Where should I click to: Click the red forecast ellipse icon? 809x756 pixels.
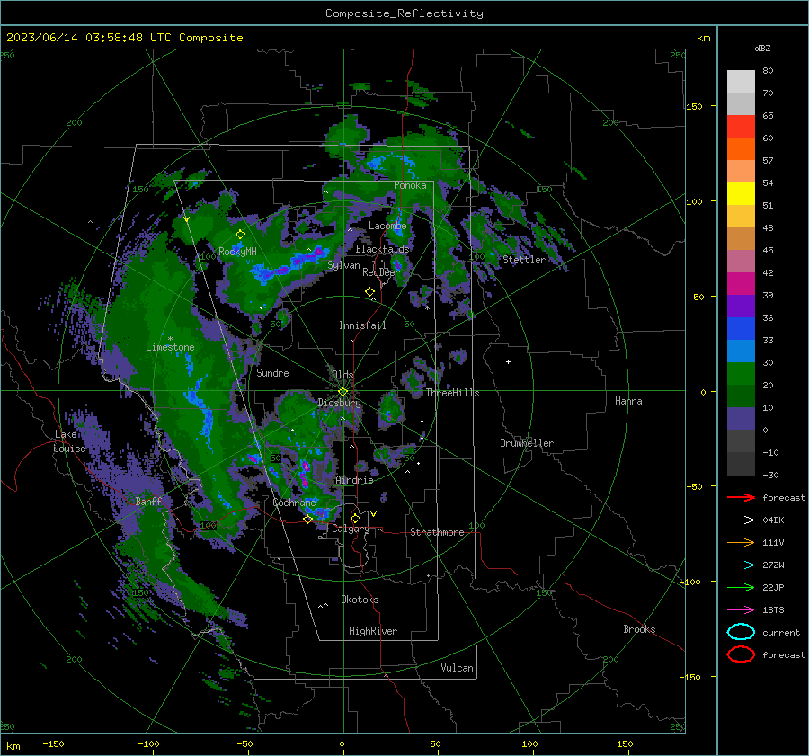coord(741,654)
